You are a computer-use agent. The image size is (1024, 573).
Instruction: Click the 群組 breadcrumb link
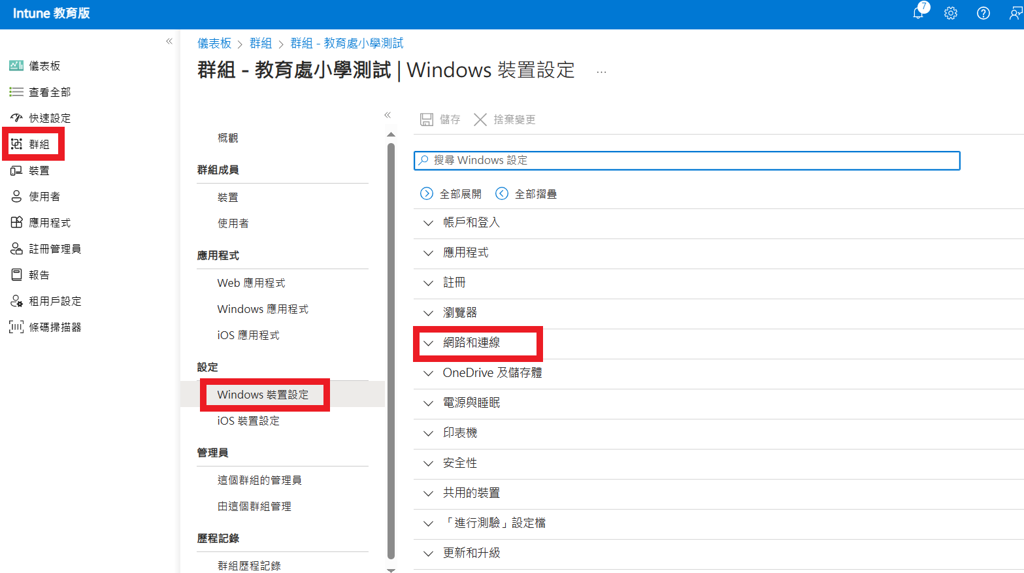(261, 43)
